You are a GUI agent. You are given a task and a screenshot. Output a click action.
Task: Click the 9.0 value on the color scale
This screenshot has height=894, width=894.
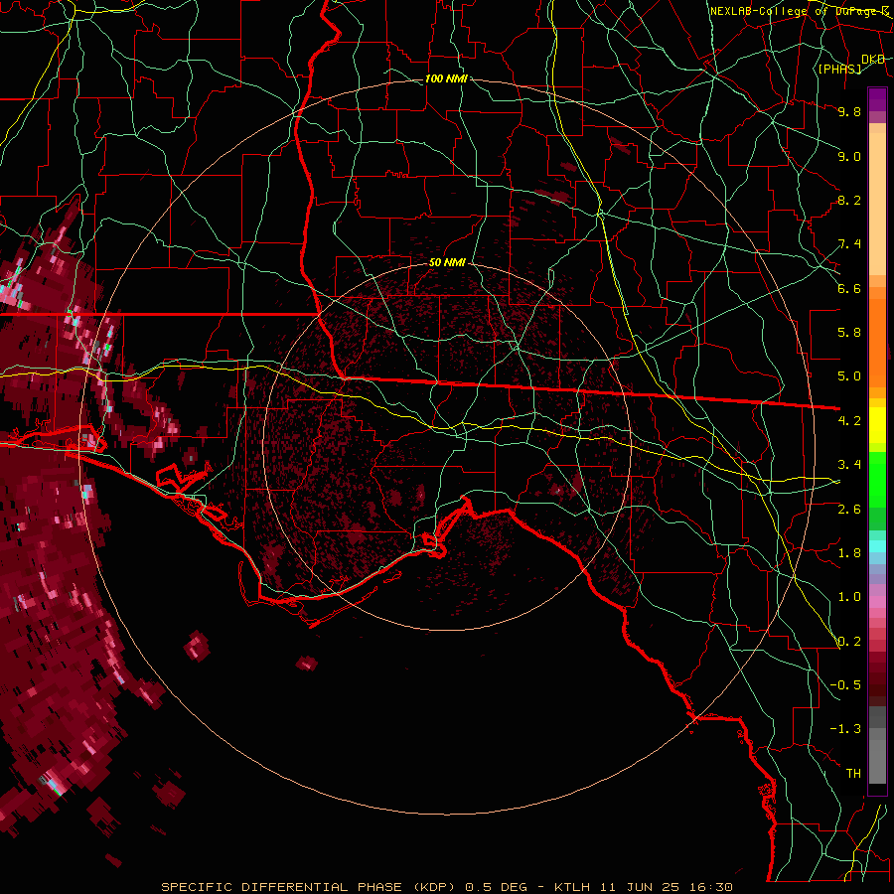click(x=849, y=156)
